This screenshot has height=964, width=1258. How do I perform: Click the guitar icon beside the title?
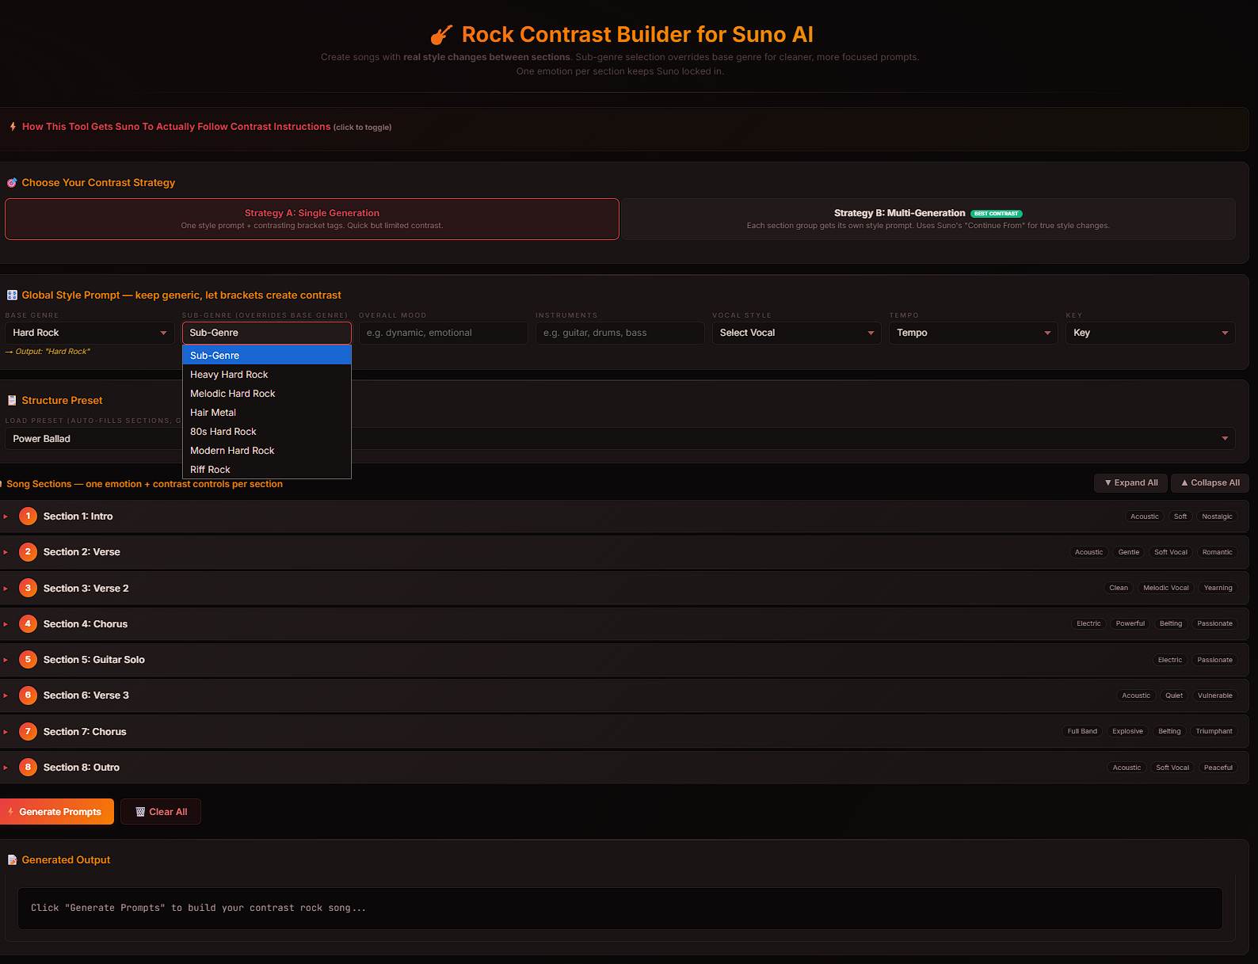tap(441, 36)
